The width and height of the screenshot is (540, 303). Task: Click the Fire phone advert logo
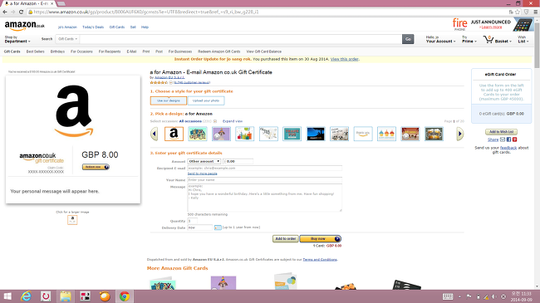[459, 24]
